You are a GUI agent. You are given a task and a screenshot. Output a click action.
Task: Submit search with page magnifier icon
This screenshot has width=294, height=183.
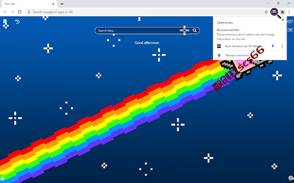[x=195, y=31]
